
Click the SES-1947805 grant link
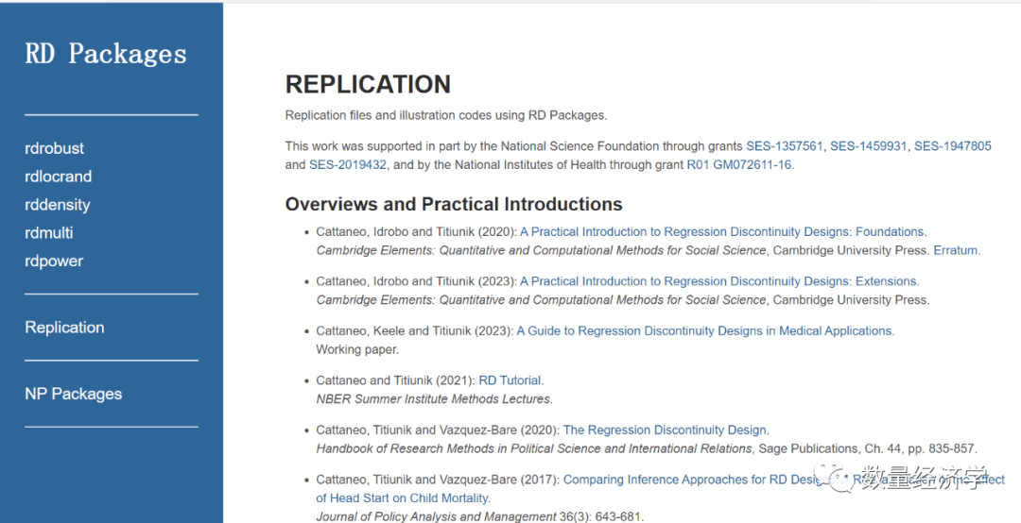[952, 146]
